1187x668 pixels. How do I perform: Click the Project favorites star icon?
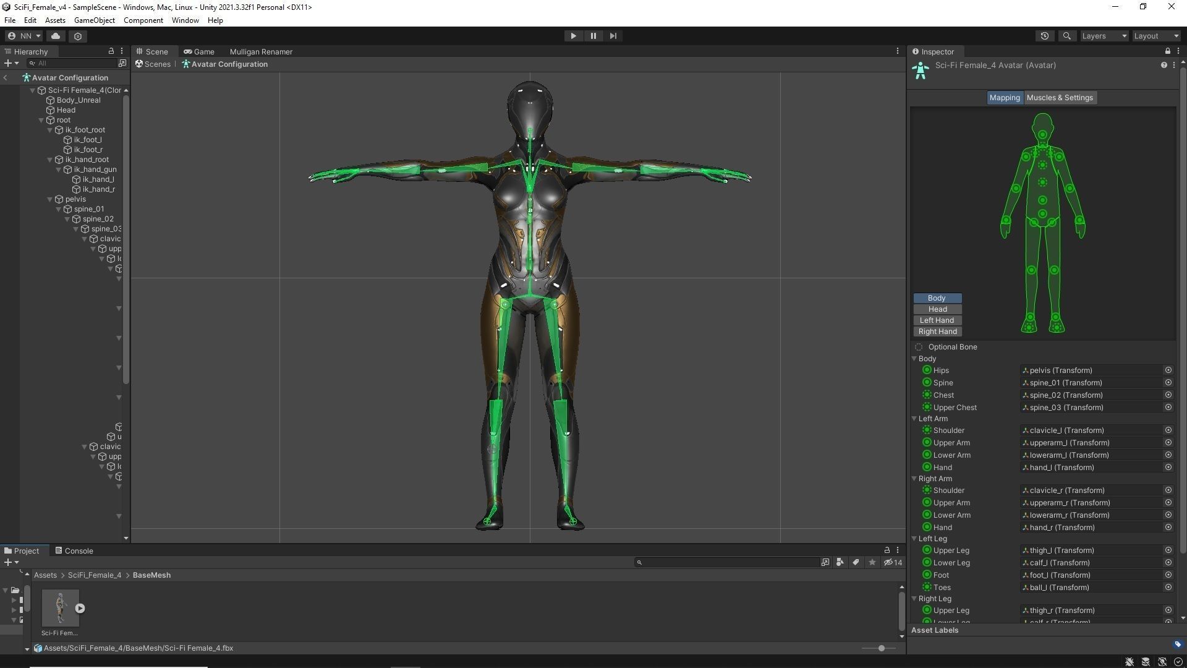tap(872, 562)
